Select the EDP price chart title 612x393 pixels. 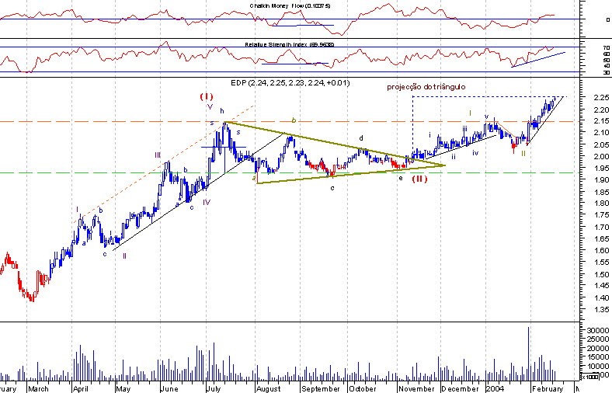(x=290, y=83)
